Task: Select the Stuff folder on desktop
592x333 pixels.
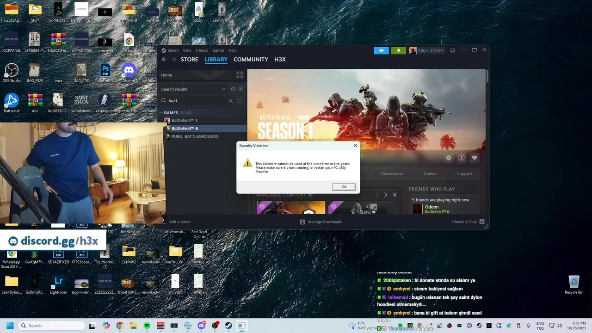Action: click(35, 12)
